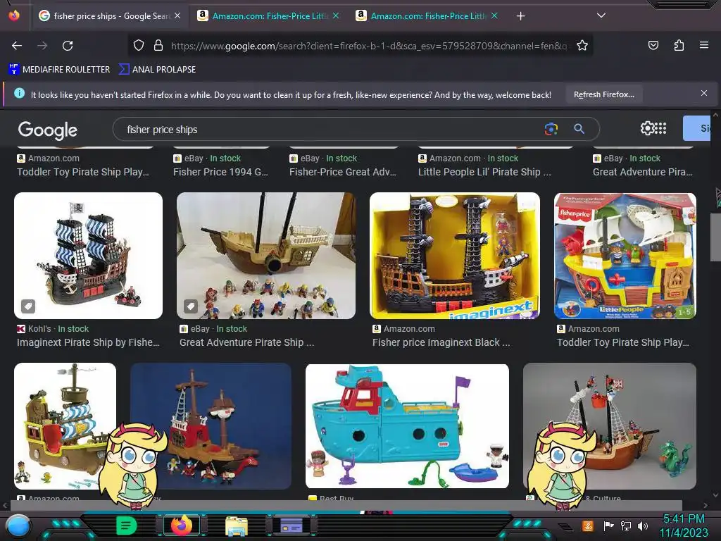Open the MEDIAFIRE ROULETTER bookmark
Screen dimensions: 721x541
60,70
